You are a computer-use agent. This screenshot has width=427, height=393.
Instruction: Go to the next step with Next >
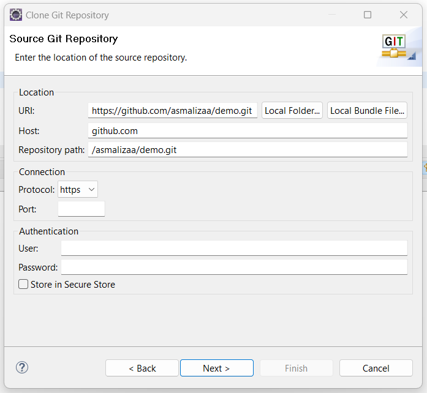[216, 368]
